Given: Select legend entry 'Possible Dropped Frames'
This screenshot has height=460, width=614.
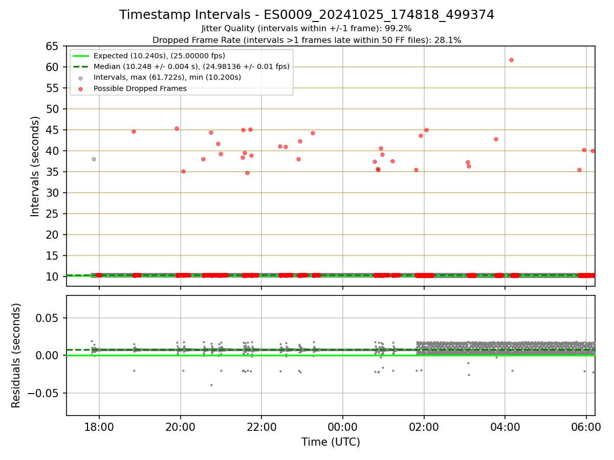Looking at the screenshot, I should 140,88.
